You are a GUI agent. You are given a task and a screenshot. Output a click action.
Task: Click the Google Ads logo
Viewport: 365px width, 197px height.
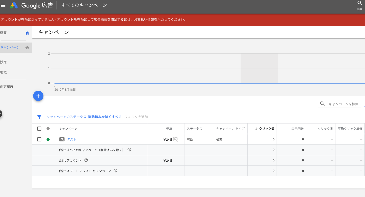point(14,5)
